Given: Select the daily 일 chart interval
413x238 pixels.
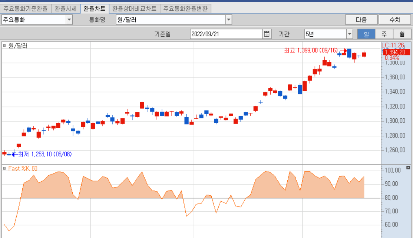Looking at the screenshot, I should click(x=366, y=34).
